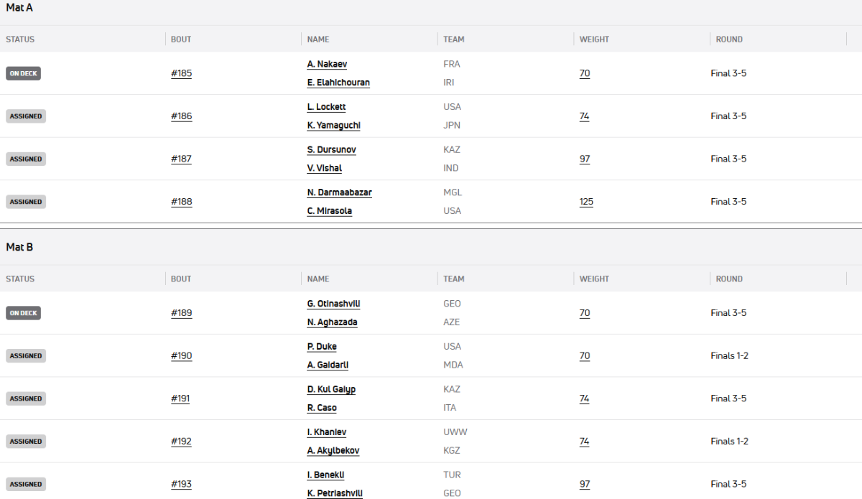Open I. Khaniev's profile link
Viewport: 862px width, 499px height.
coord(327,432)
